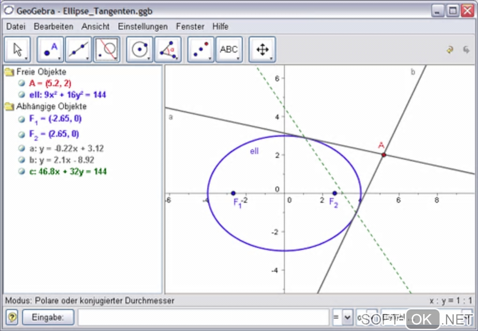The width and height of the screenshot is (478, 331).
Task: Toggle visibility of point A in algebra list
Action: tap(22, 83)
